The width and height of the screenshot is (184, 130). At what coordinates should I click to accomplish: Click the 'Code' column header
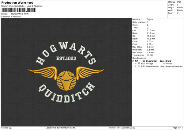point(162,61)
